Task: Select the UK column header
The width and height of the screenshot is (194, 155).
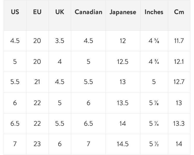Action: click(60, 12)
